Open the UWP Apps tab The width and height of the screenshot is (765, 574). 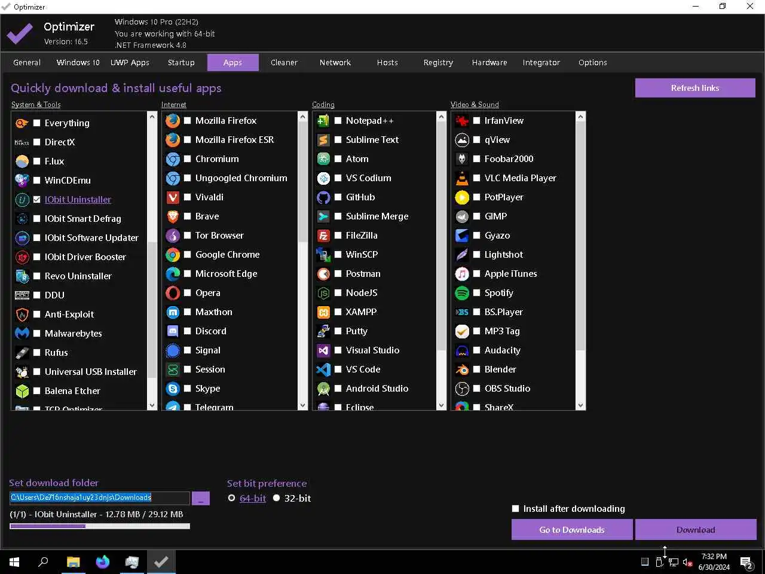coord(130,62)
